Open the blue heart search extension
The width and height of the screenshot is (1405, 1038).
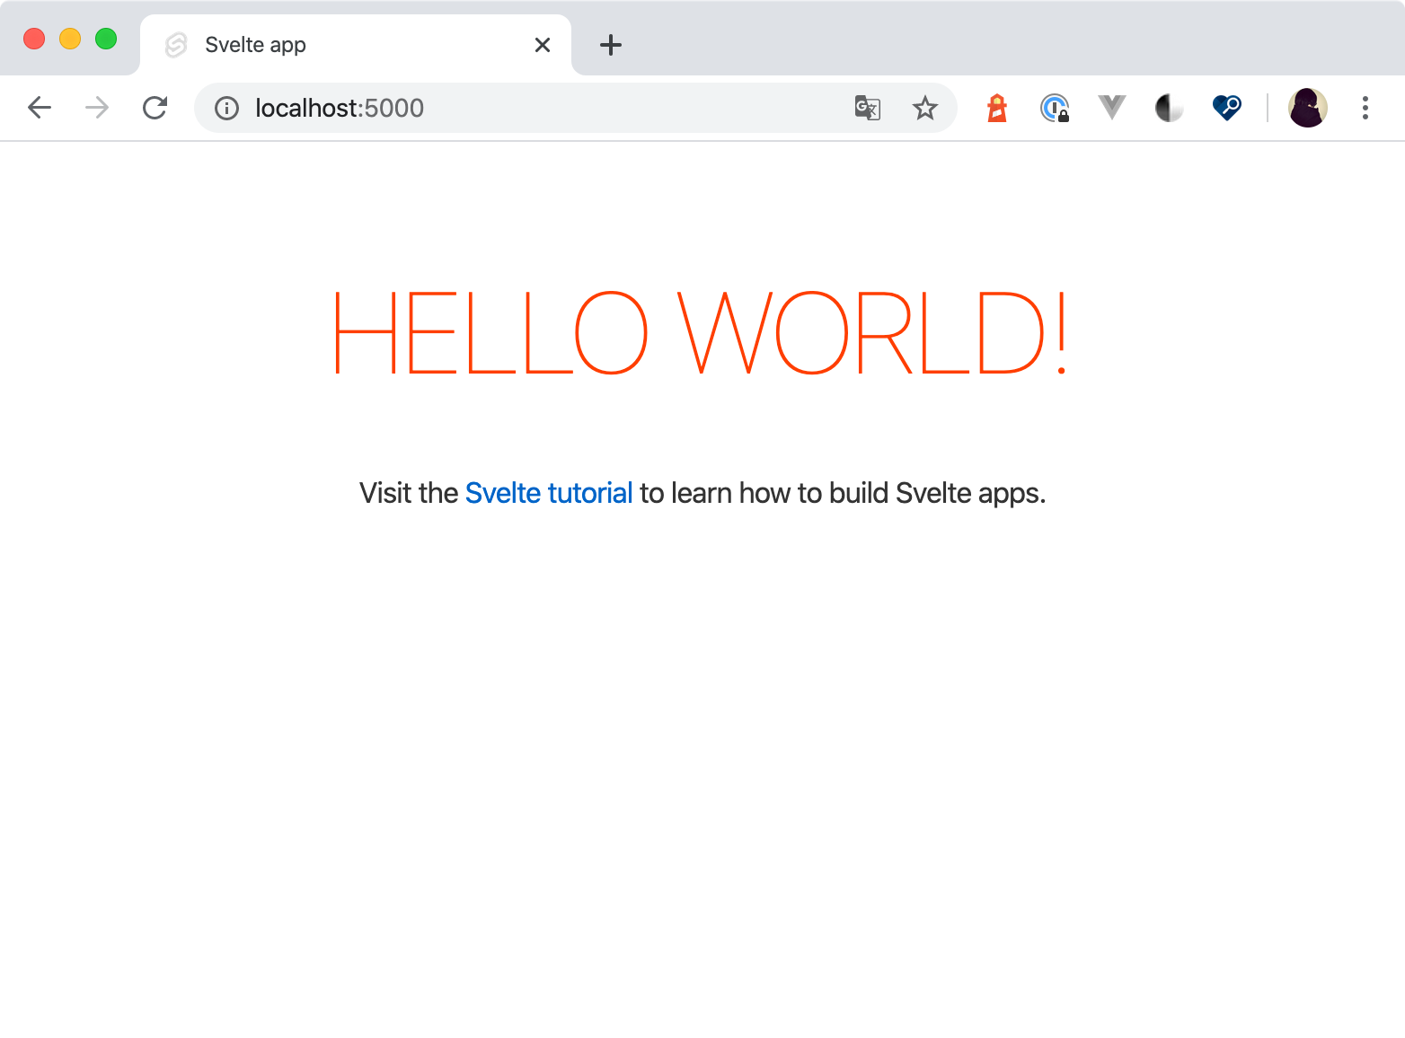tap(1226, 108)
